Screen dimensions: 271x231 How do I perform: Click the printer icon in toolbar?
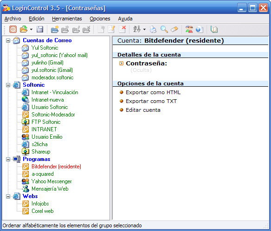point(153,29)
